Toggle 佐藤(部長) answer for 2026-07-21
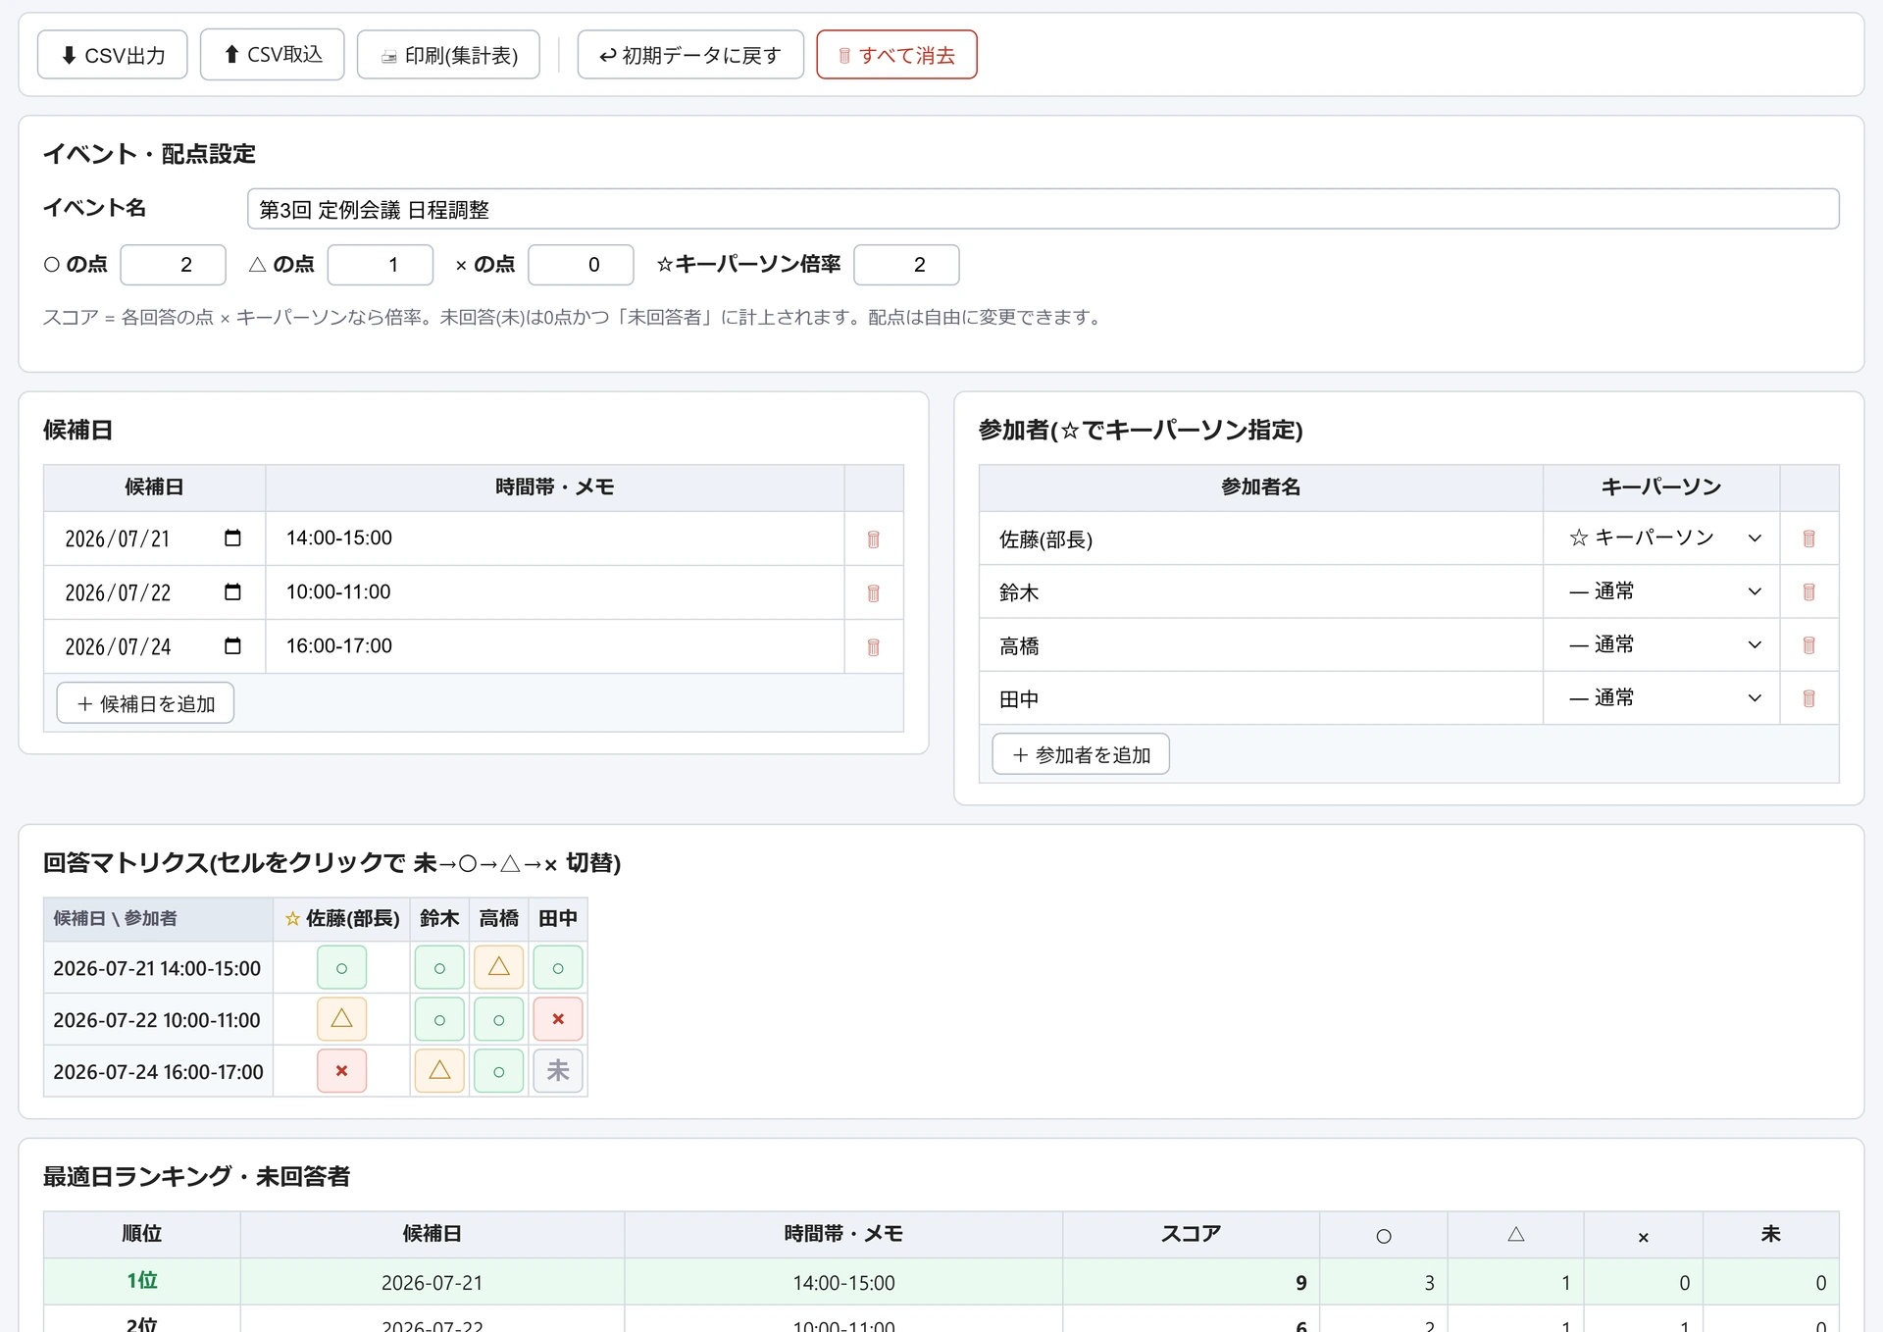 [341, 968]
